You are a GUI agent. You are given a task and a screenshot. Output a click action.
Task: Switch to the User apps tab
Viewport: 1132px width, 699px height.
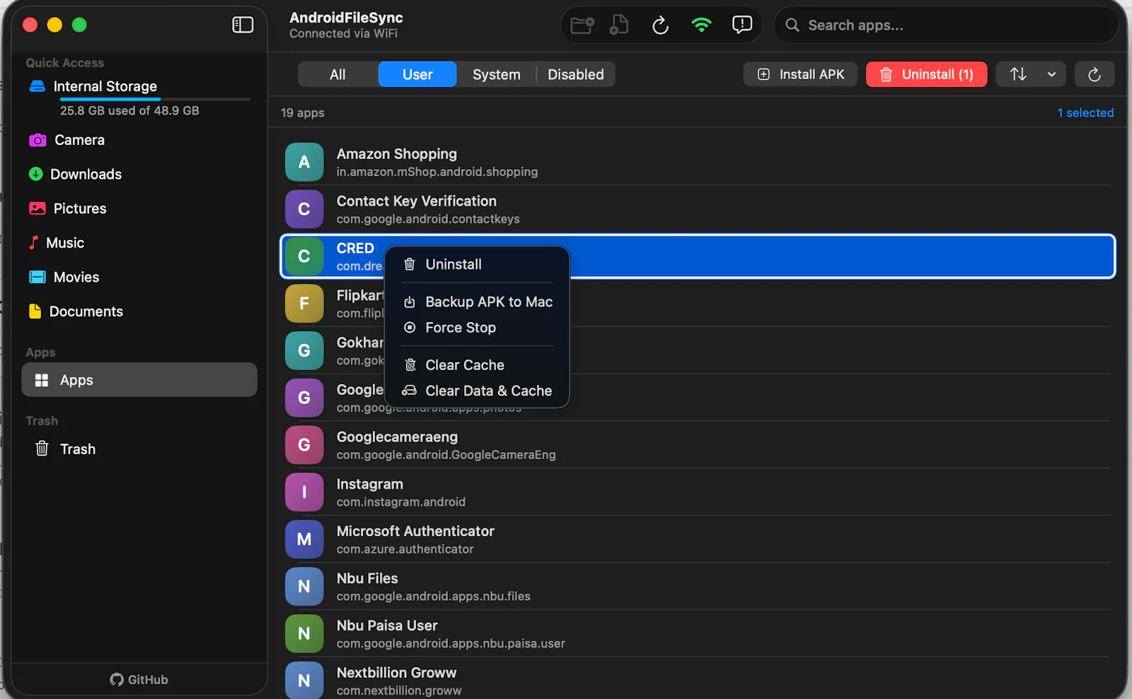coord(417,74)
